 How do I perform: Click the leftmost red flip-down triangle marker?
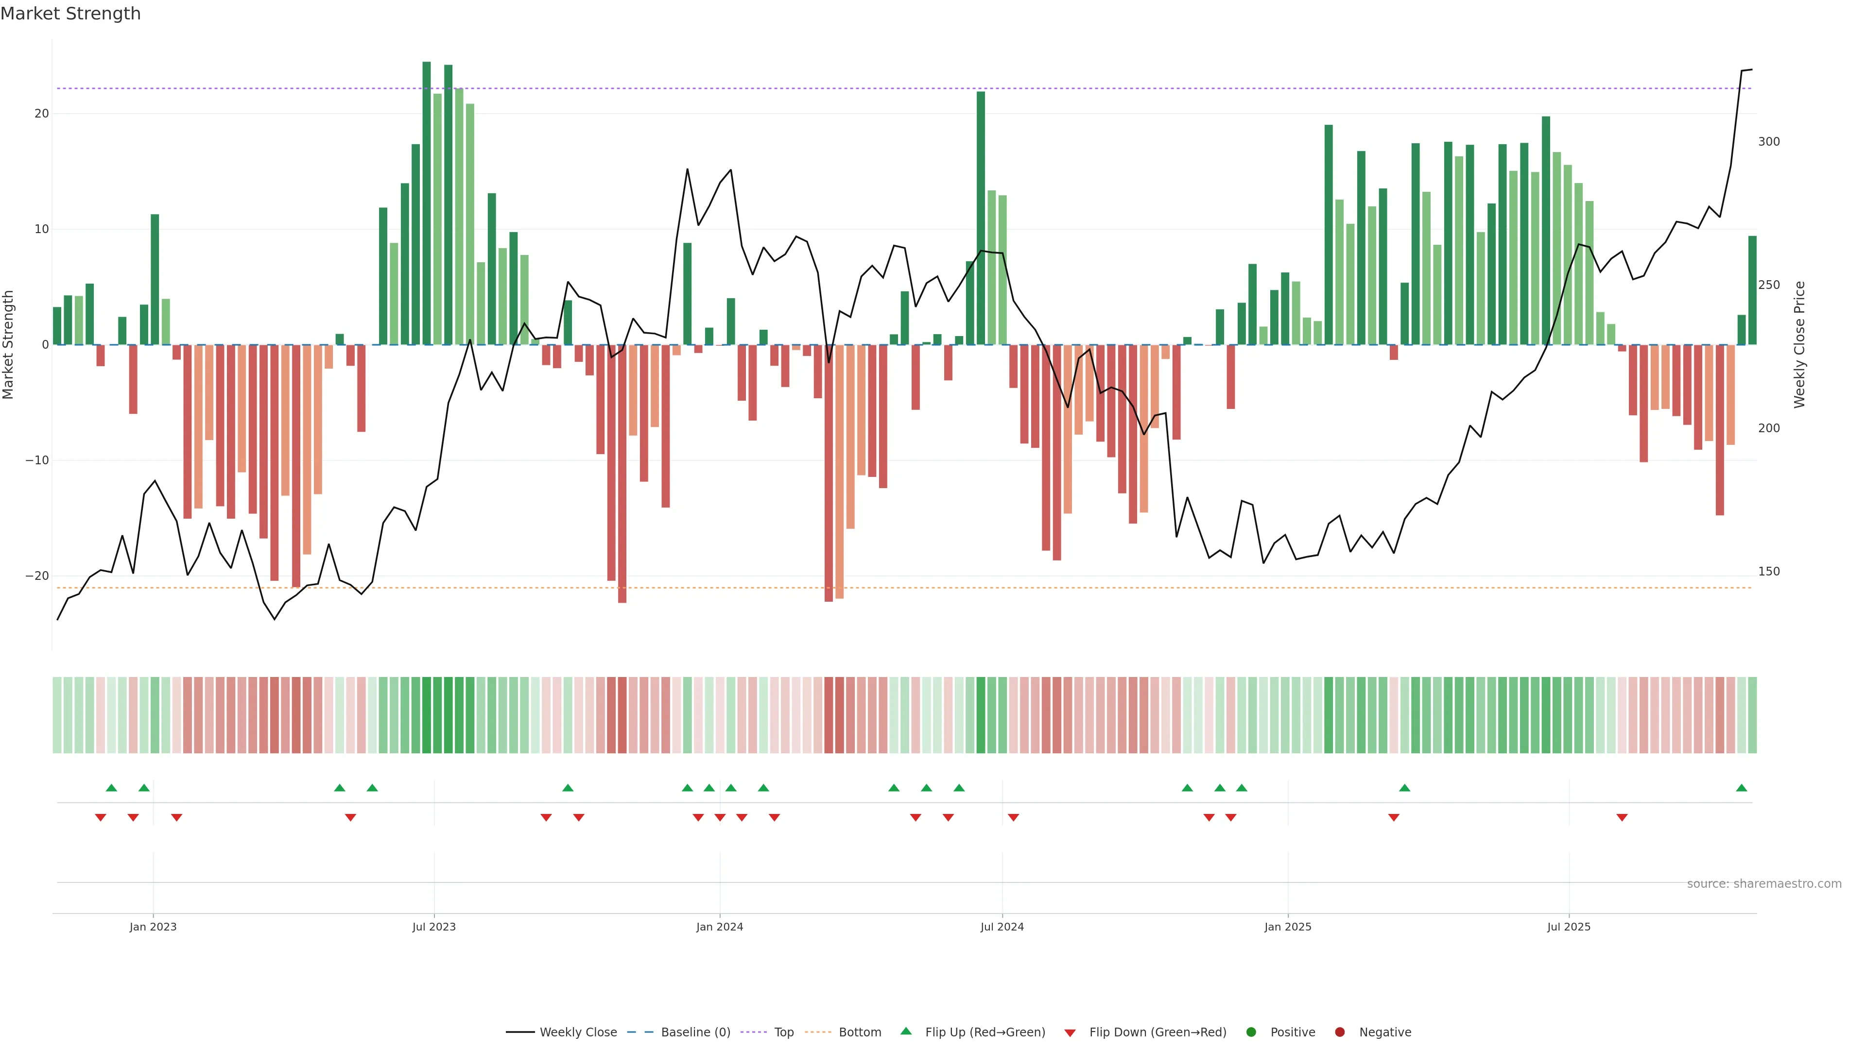101,817
